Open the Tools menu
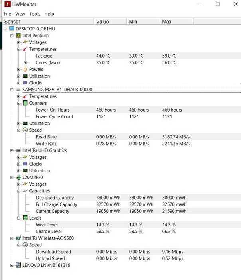Viewport: 241px width, 280px height. point(35,14)
